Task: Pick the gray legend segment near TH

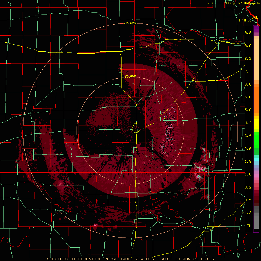Action: (x=256, y=223)
